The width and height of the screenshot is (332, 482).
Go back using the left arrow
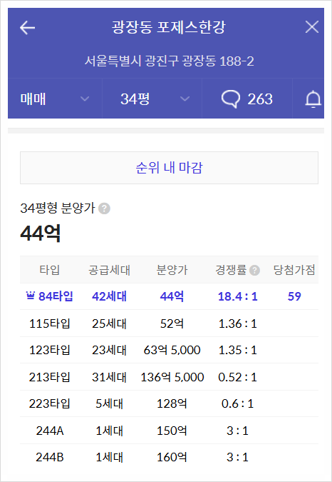point(27,28)
